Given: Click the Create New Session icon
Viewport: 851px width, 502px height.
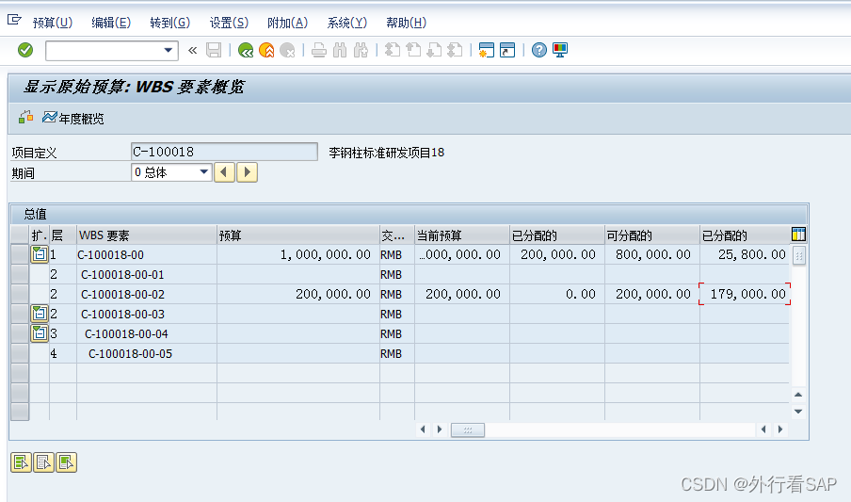Looking at the screenshot, I should [487, 50].
